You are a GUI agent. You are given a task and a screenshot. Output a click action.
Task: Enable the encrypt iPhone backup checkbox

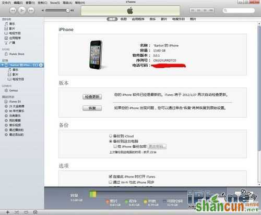tap(115, 146)
